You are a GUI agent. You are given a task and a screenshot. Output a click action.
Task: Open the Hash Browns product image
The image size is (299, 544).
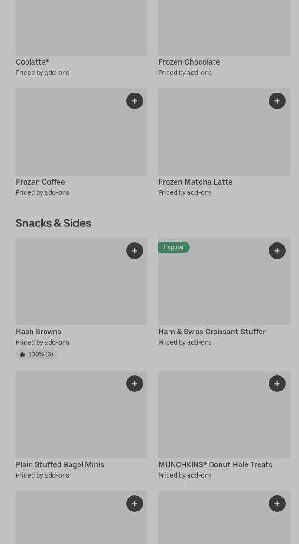[x=70, y=286]
